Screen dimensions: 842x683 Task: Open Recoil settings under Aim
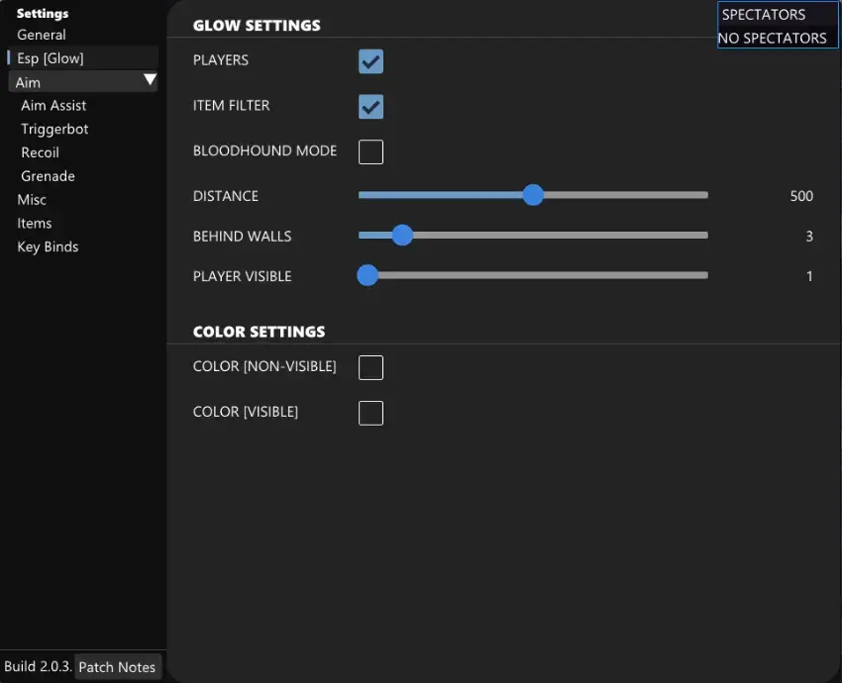(x=41, y=152)
